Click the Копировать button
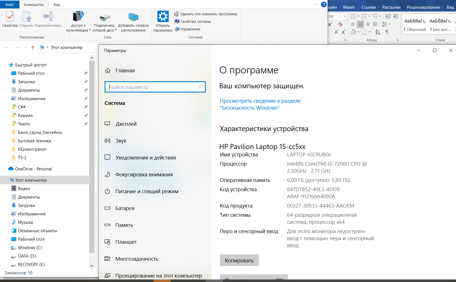This screenshot has height=282, width=456. 239,260
